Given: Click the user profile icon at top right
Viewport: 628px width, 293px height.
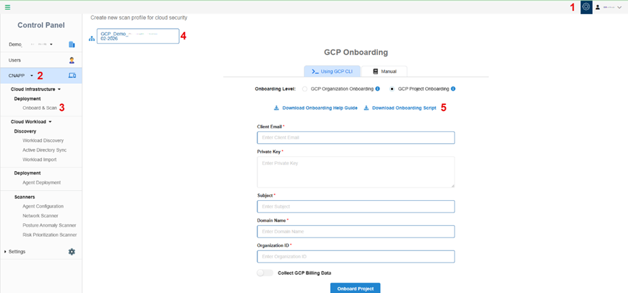Looking at the screenshot, I should point(598,7).
